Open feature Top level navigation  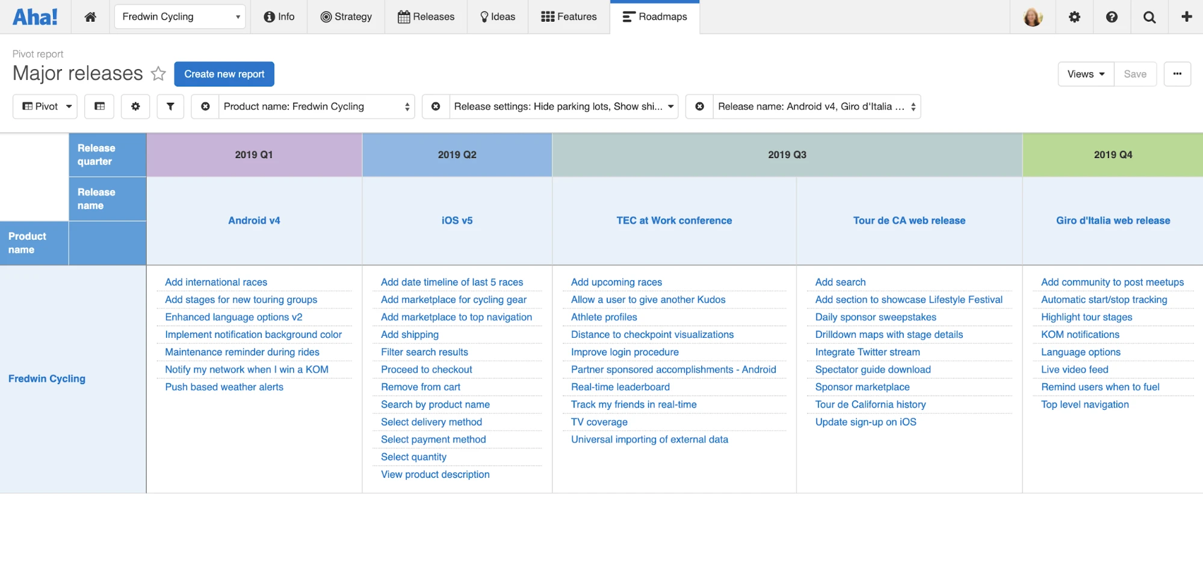1084,405
